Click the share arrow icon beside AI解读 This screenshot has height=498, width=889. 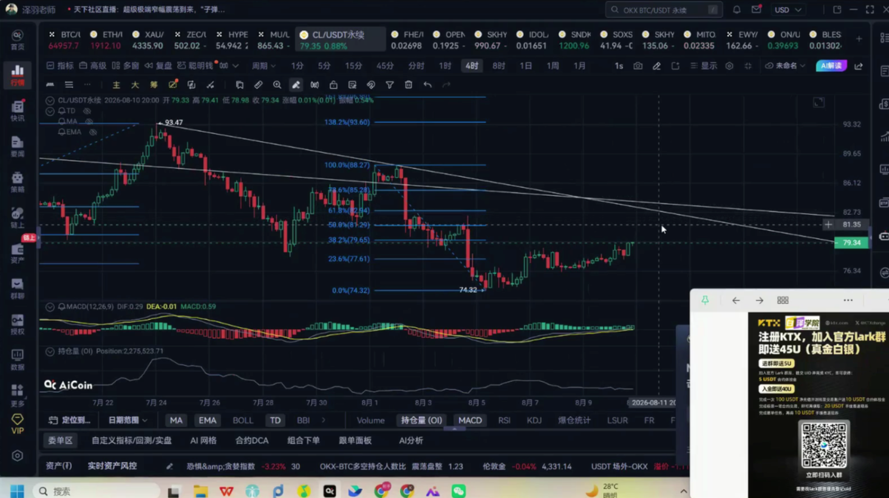(x=859, y=66)
